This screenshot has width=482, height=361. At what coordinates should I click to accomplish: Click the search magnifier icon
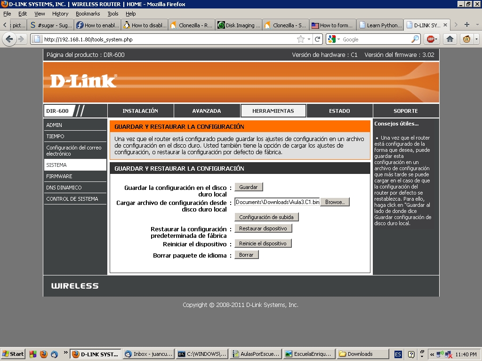415,39
